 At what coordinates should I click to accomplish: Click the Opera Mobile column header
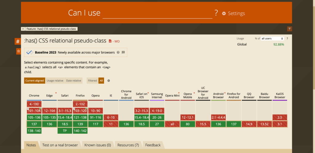click(188, 96)
